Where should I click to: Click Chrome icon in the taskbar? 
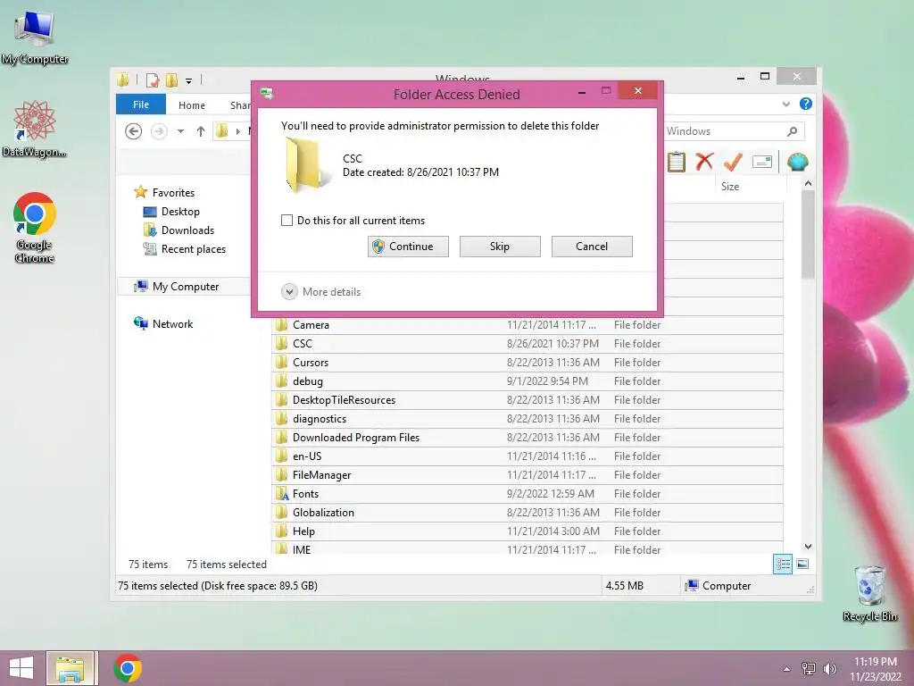tap(128, 668)
